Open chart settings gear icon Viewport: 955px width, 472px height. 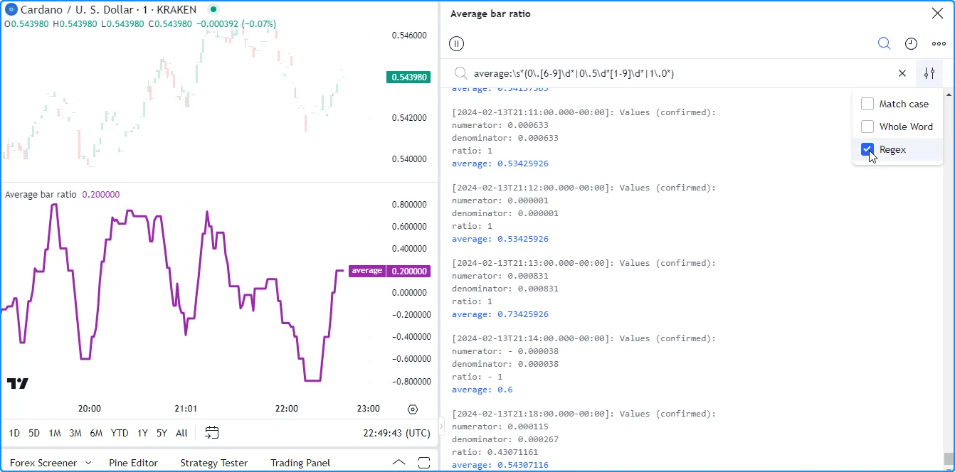(x=413, y=409)
